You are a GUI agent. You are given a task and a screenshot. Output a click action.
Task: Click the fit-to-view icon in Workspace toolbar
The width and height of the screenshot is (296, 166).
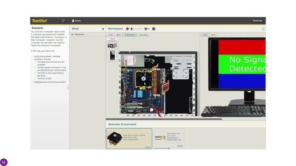click(x=154, y=29)
